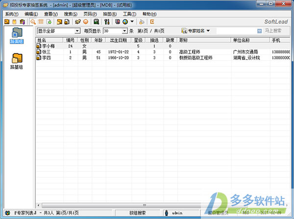Click the small icon left of 马上搜索
The width and height of the screenshot is (294, 219).
tap(259, 31)
